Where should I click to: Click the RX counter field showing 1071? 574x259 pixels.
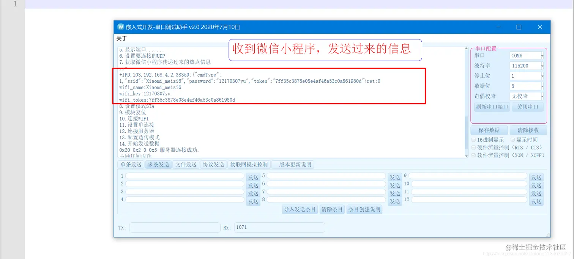pos(279,228)
